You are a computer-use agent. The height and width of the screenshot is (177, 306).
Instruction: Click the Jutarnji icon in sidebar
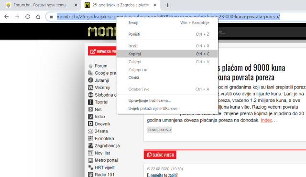pyautogui.click(x=90, y=80)
